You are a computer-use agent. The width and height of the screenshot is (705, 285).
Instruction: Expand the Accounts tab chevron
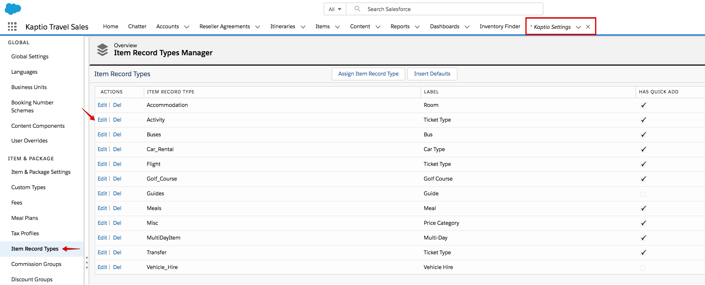[187, 27]
